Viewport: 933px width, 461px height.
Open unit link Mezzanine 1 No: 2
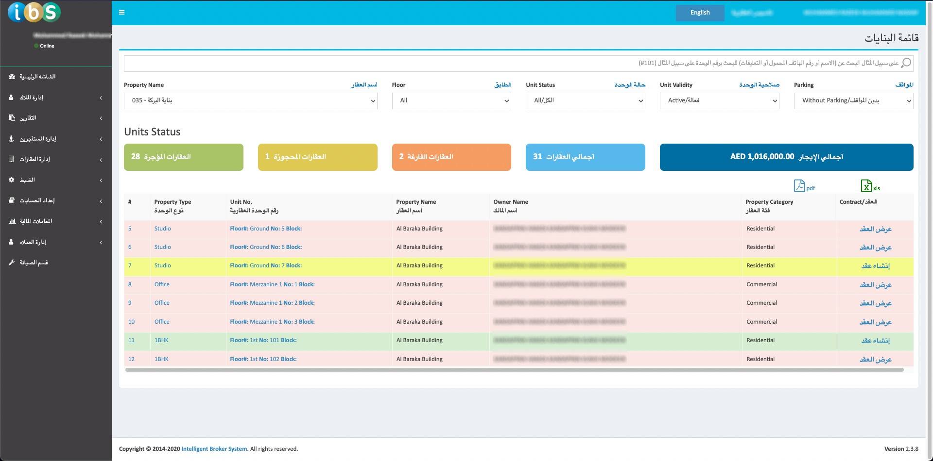click(x=272, y=303)
